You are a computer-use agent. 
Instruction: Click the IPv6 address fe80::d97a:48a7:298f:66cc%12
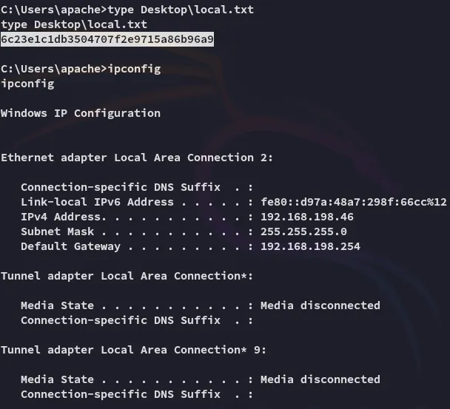(x=354, y=201)
